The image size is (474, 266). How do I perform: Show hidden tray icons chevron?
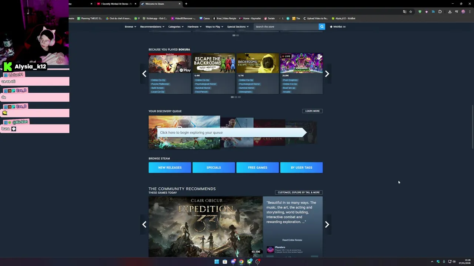[x=432, y=262]
